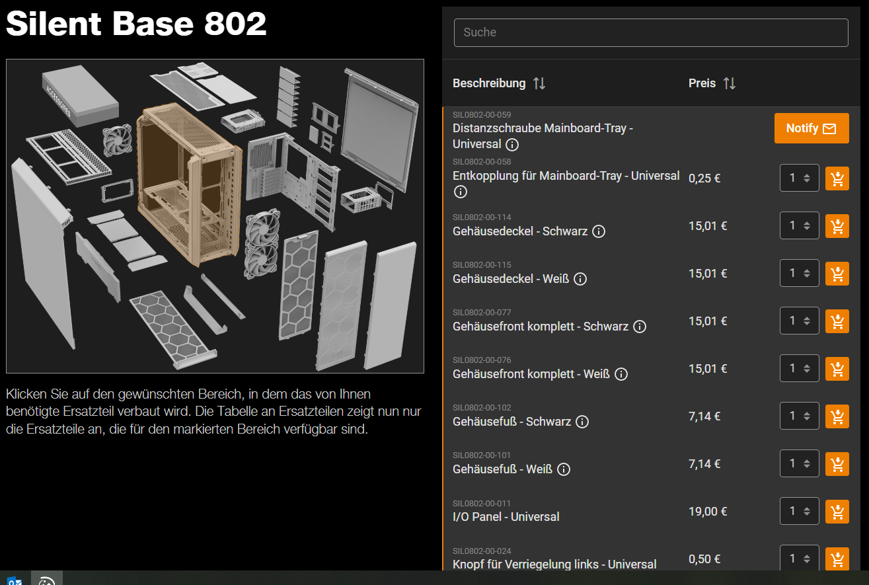Change quantity for I/O Panel - Universal
Viewport: 869px width, 585px height.
[x=800, y=511]
